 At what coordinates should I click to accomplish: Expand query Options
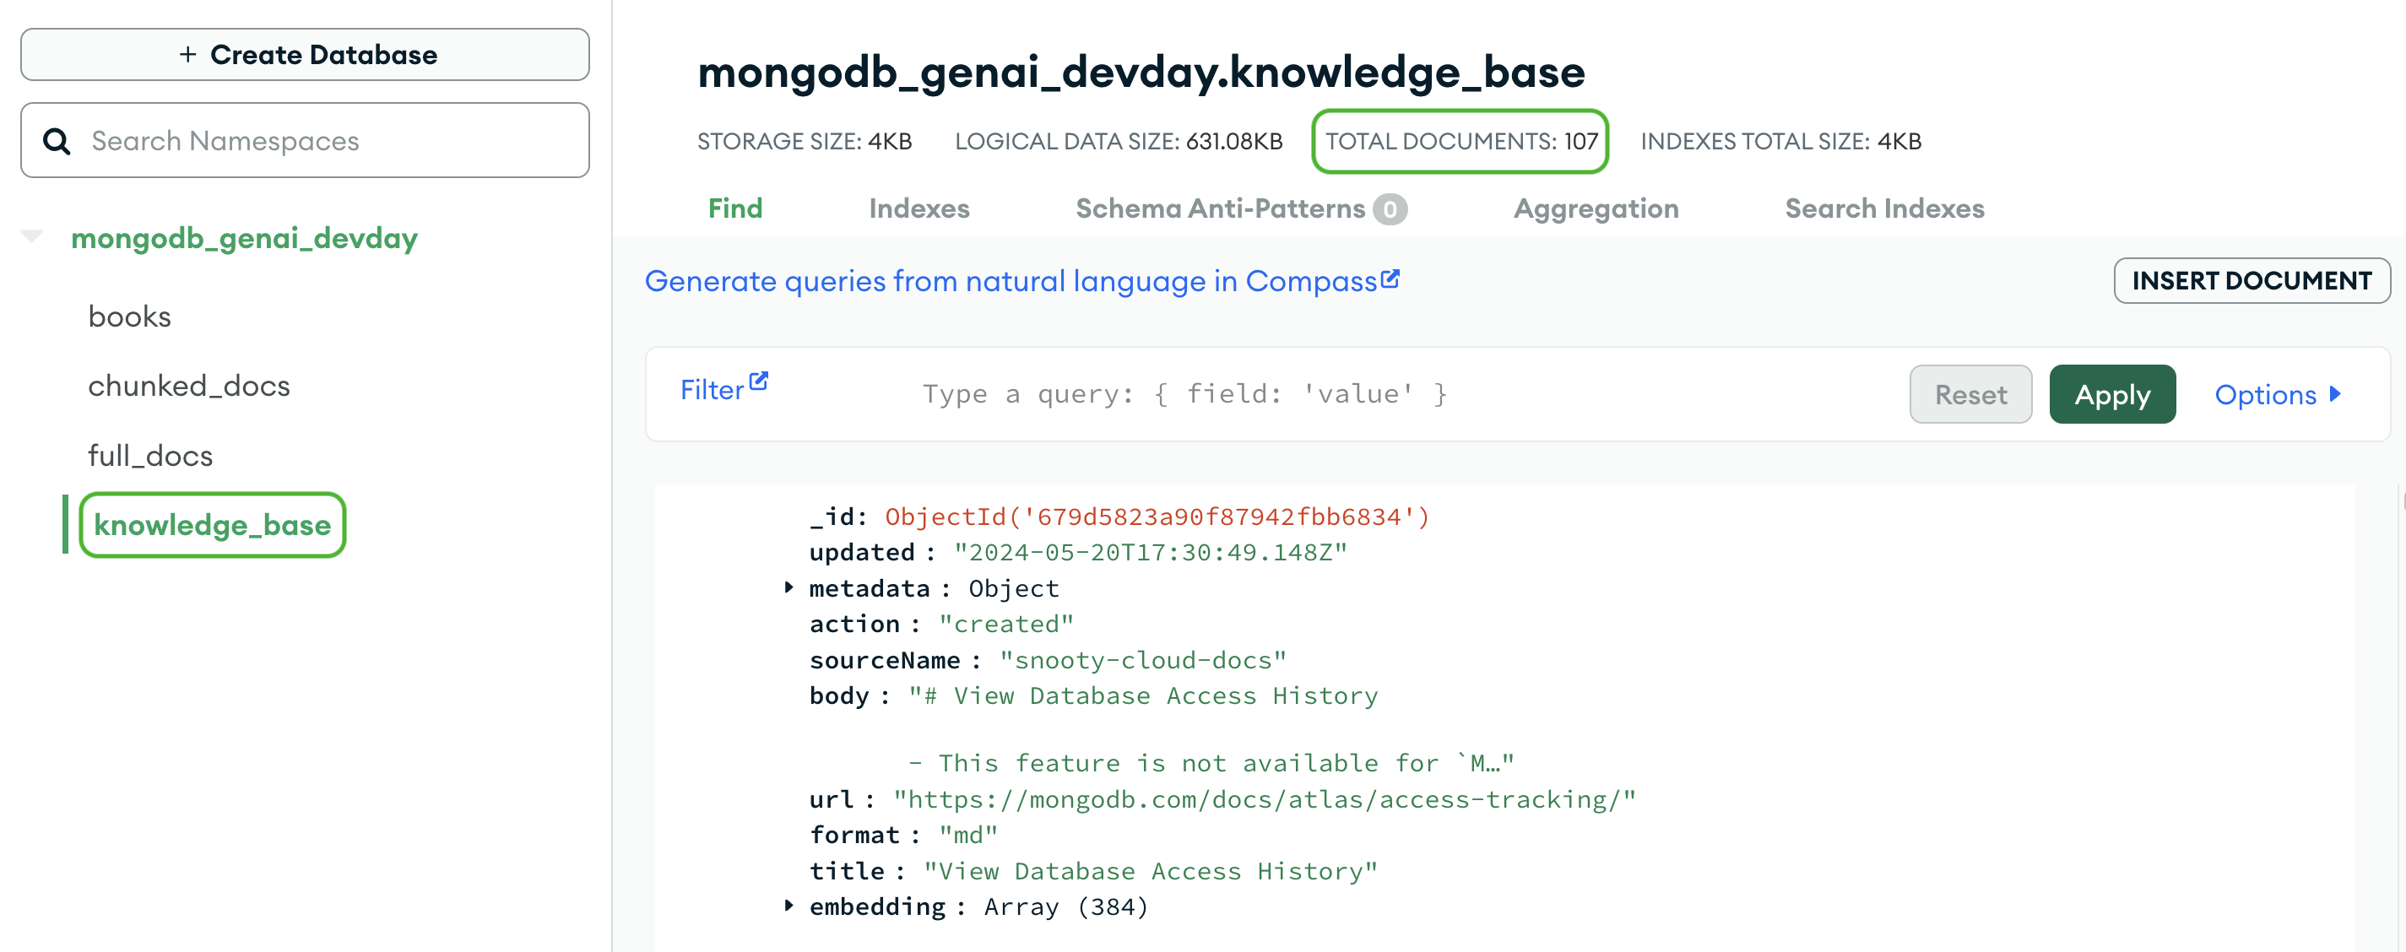click(x=2278, y=394)
